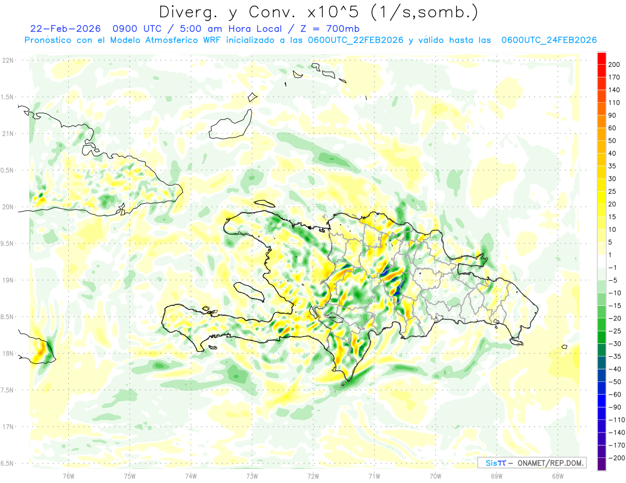The height and width of the screenshot is (483, 626).
Task: Click the positive '200' colorbar label
Action: pyautogui.click(x=613, y=65)
